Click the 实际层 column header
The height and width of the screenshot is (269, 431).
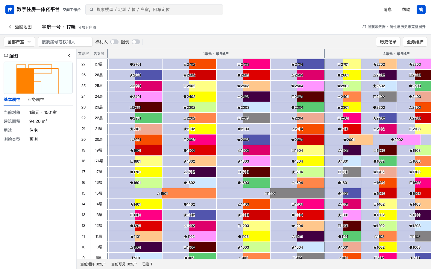[84, 54]
